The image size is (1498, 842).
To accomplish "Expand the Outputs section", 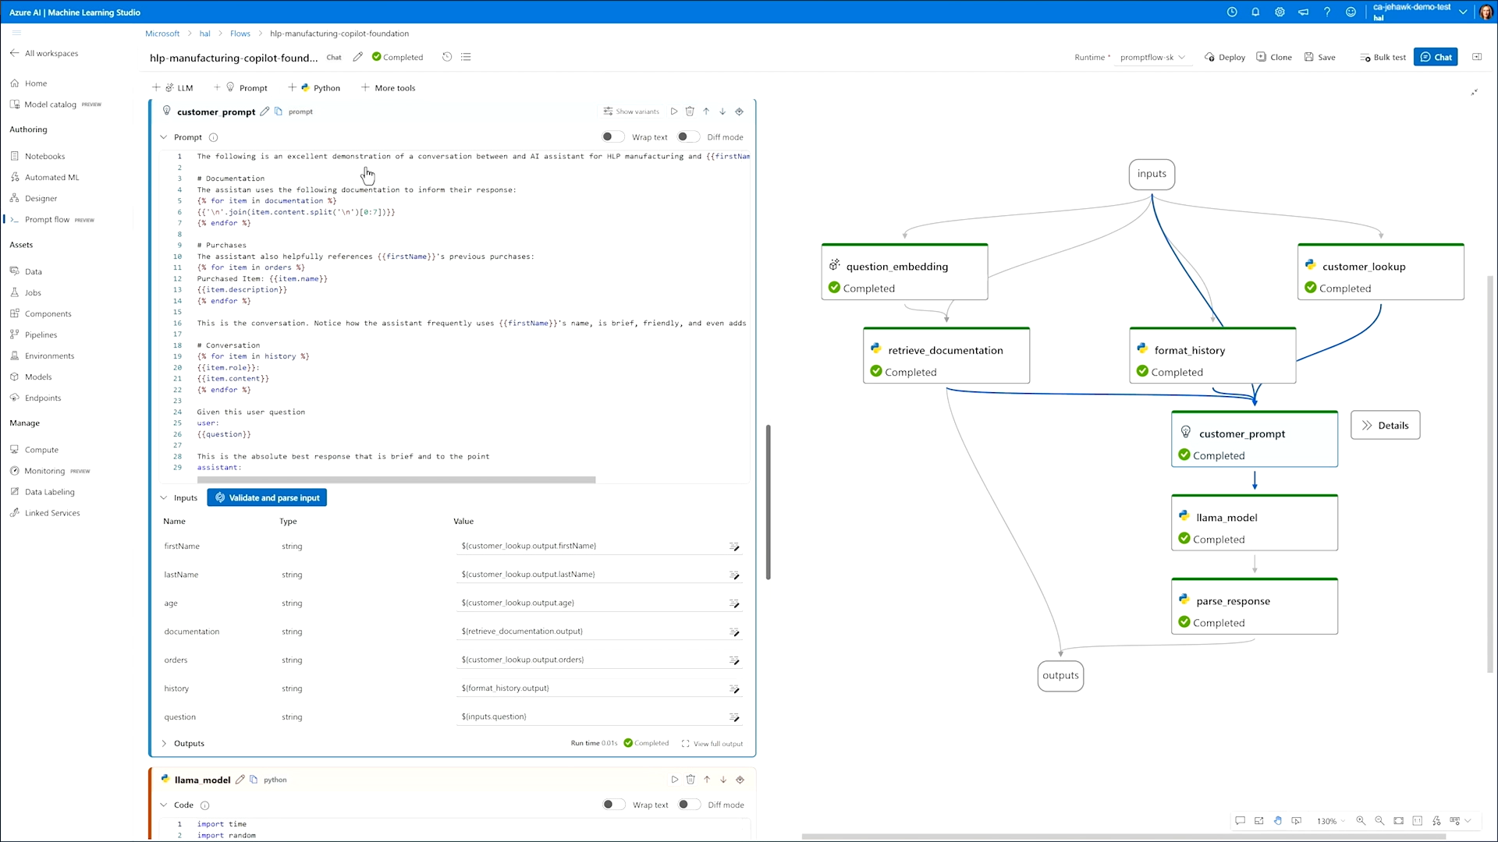I will click(x=164, y=744).
